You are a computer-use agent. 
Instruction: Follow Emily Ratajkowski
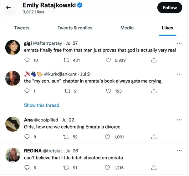point(170,8)
